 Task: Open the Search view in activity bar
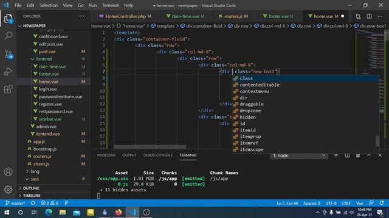click(8, 36)
